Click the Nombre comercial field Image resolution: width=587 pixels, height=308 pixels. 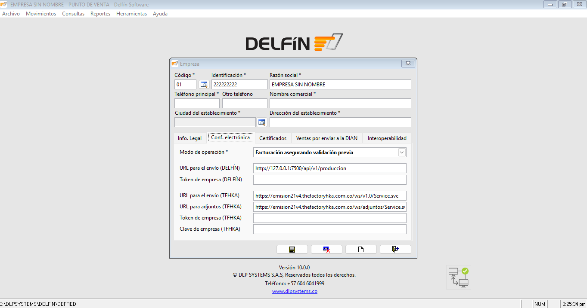point(340,104)
